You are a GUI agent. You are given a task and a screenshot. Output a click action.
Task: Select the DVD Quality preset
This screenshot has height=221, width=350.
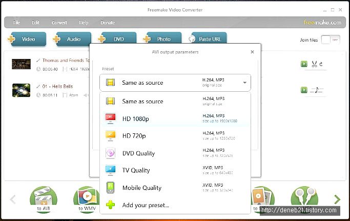click(x=175, y=153)
